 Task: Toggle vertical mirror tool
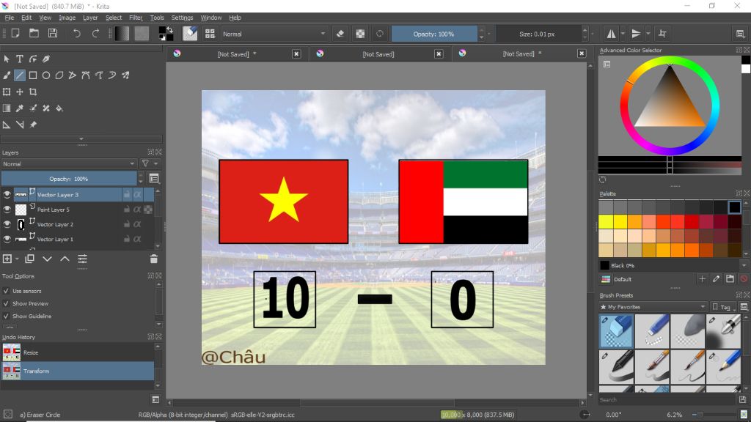tap(636, 34)
